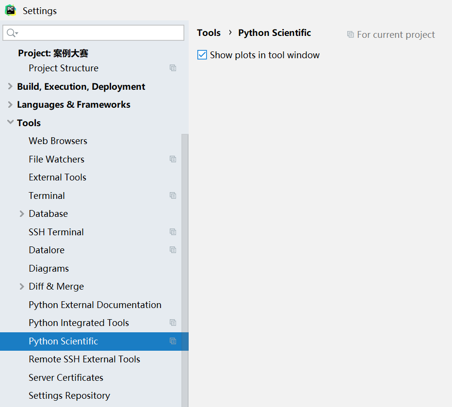Click project-level icon beside SSH Terminal
The height and width of the screenshot is (407, 452).
point(173,232)
